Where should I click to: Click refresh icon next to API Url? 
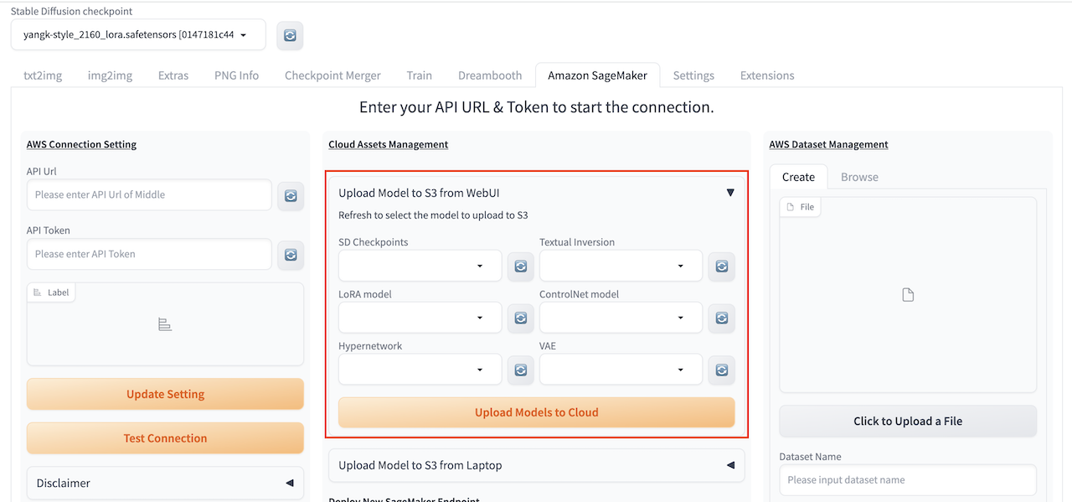pos(291,195)
